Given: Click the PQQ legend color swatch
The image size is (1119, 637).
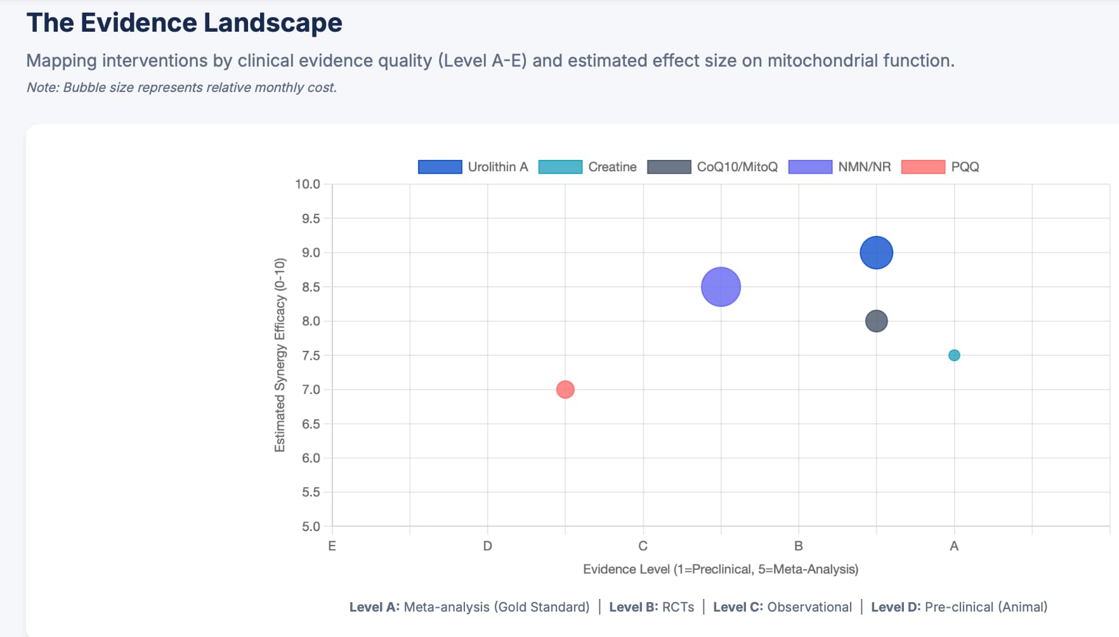Looking at the screenshot, I should (x=923, y=167).
